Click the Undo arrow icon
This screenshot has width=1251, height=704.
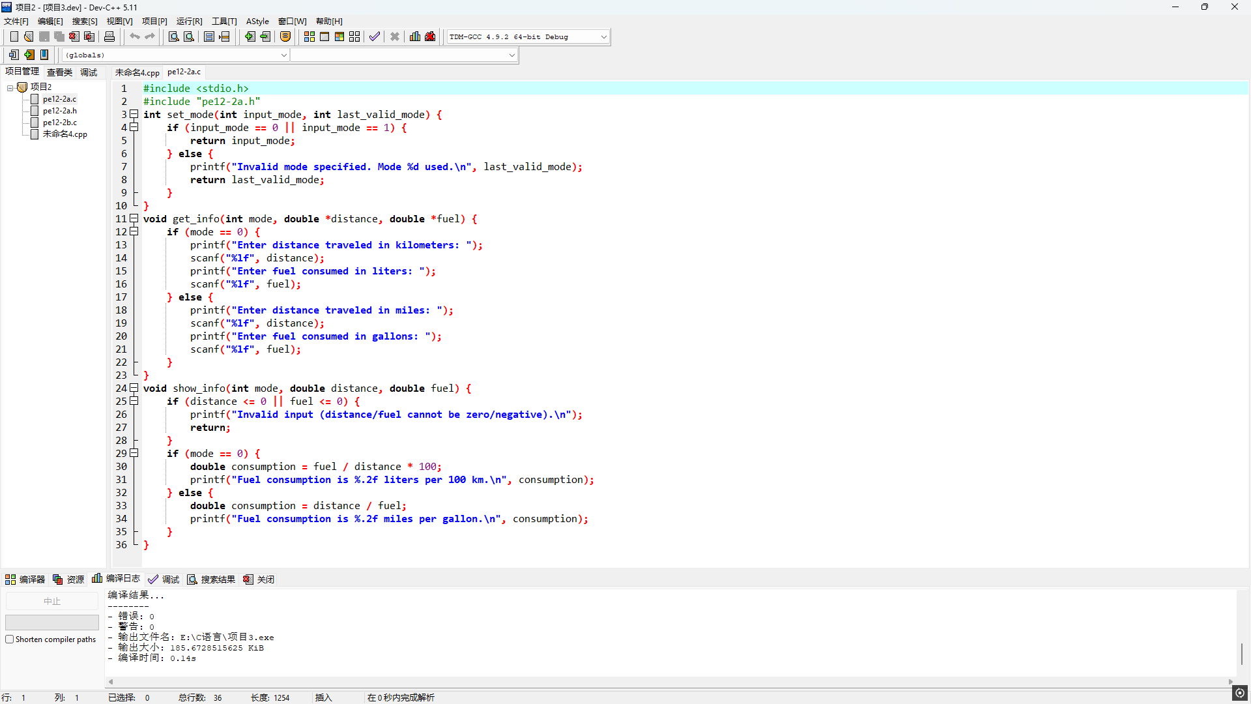point(134,37)
